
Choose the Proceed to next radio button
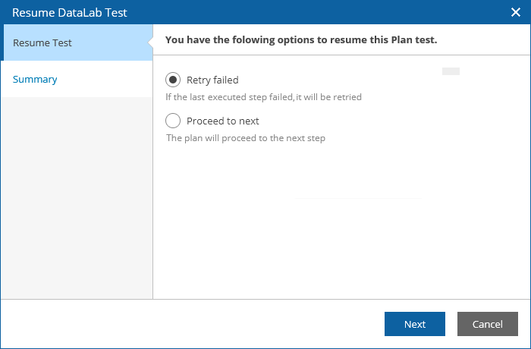point(173,121)
